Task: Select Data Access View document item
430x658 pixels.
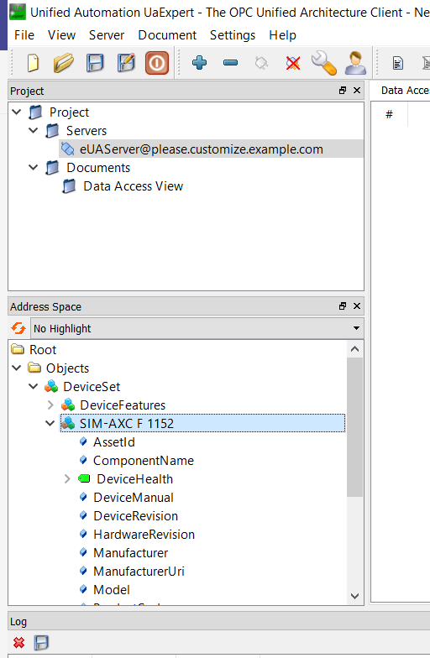Action: pyautogui.click(x=133, y=186)
